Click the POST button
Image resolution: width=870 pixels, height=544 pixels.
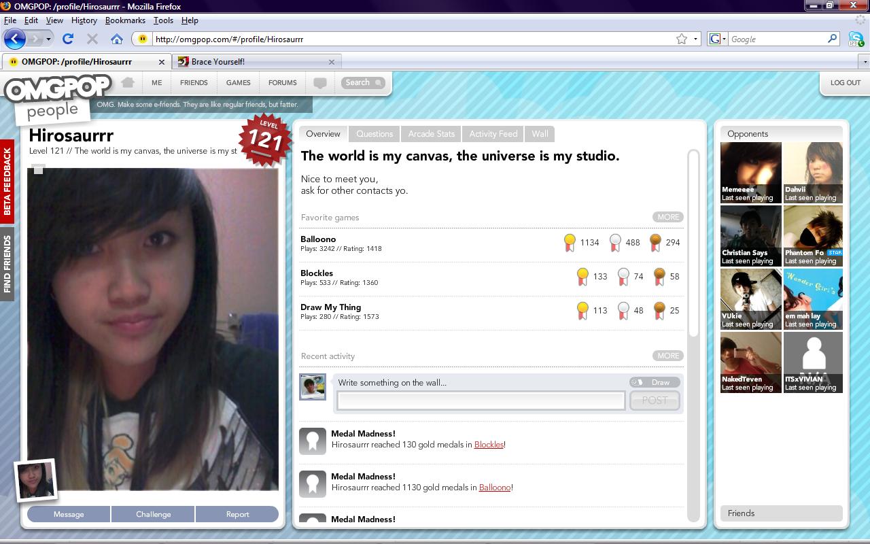point(655,401)
